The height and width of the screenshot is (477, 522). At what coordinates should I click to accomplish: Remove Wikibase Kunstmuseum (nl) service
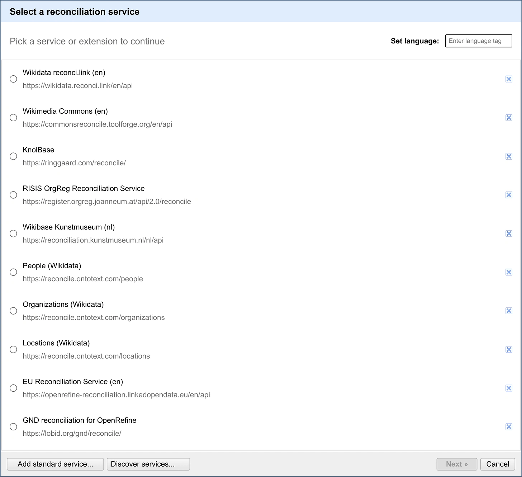pyautogui.click(x=509, y=233)
